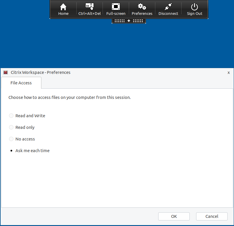
Task: Disconnect the session via the cable icon
Action: point(168,6)
